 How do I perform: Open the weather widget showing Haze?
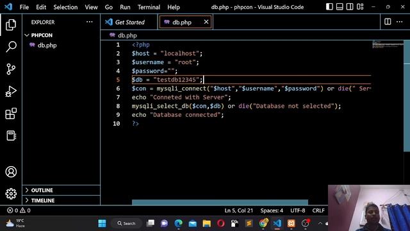tap(15, 223)
